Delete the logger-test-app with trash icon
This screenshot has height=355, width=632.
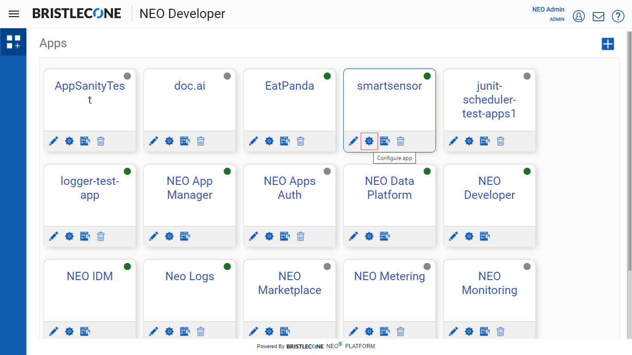point(101,236)
